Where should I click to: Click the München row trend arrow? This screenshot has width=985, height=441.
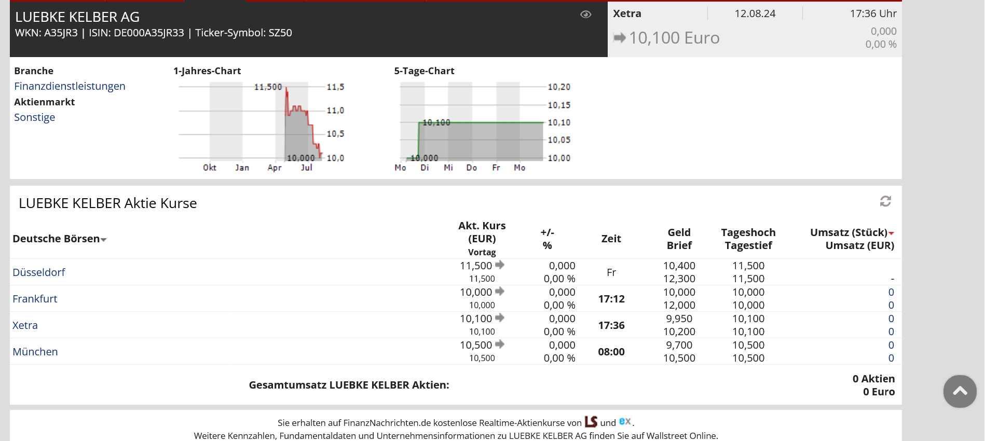pos(500,344)
